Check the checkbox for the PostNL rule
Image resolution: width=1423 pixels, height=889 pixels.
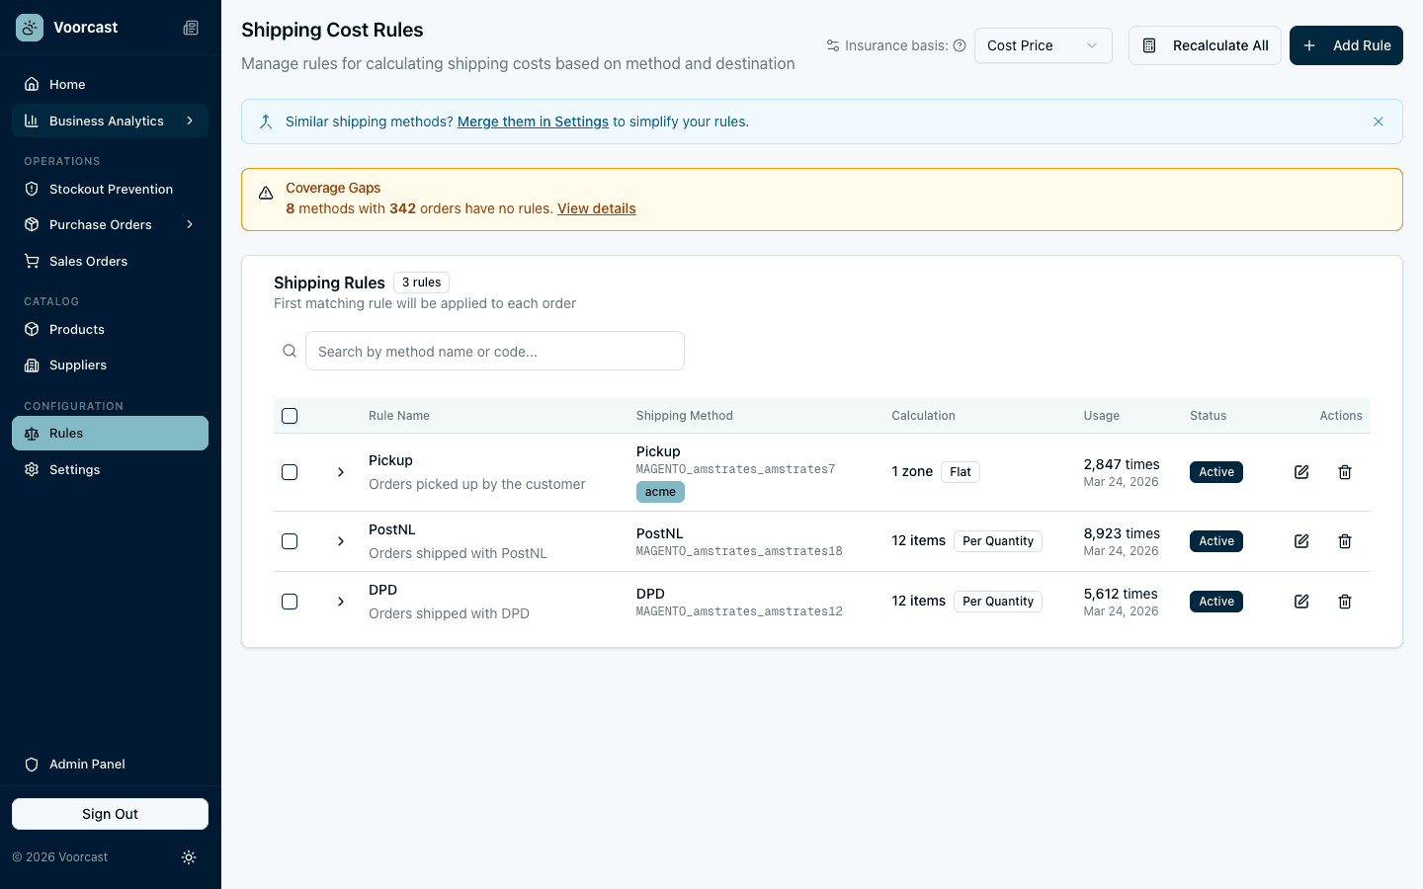point(290,541)
